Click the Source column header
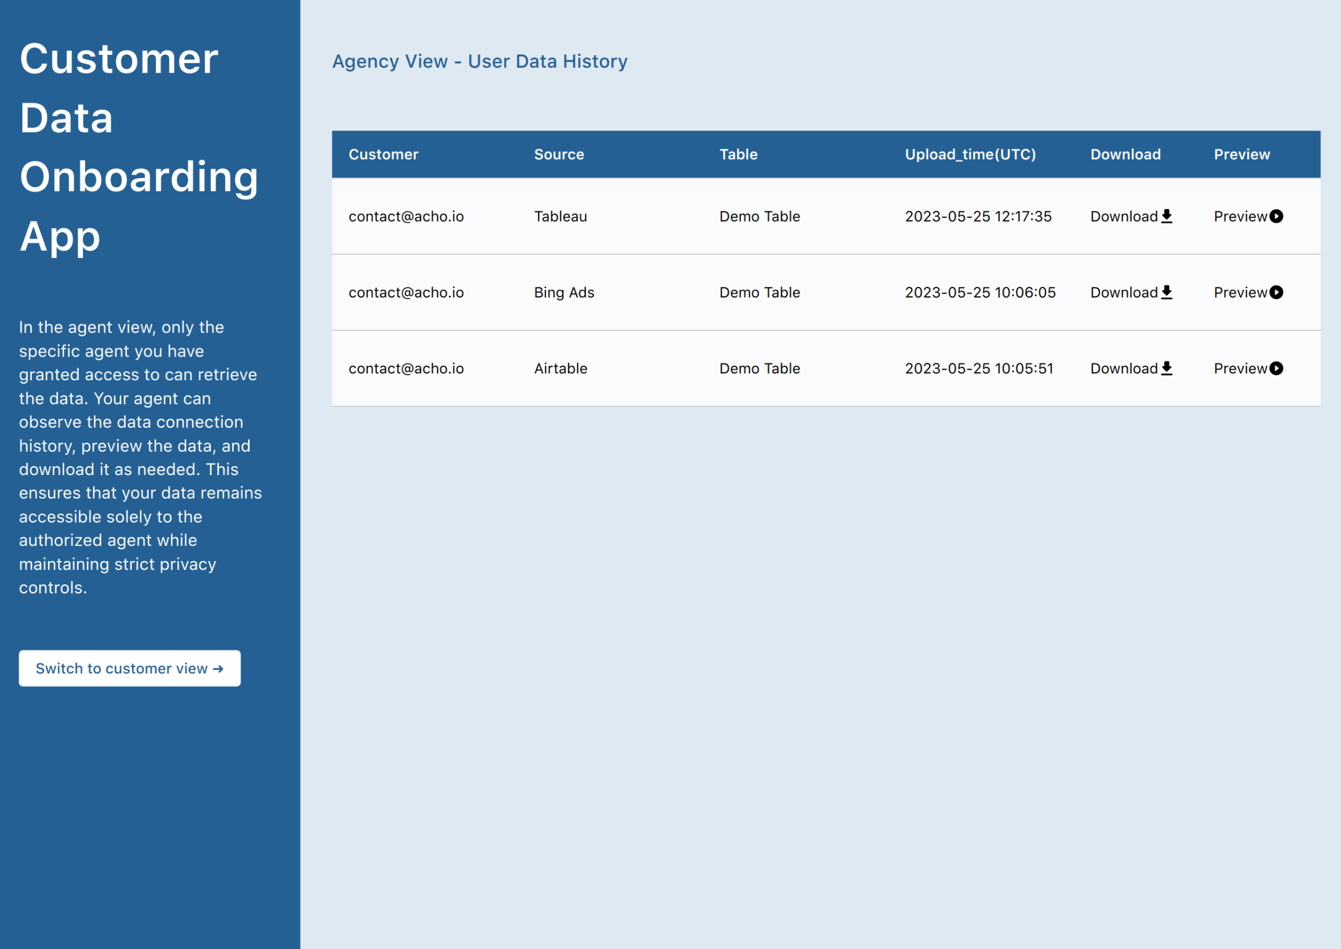 [x=559, y=154]
